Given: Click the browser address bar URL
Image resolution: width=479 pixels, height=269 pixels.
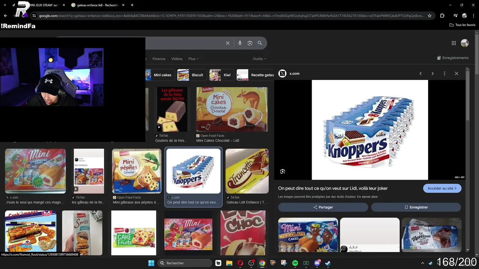Looking at the screenshot, I should (x=231, y=16).
